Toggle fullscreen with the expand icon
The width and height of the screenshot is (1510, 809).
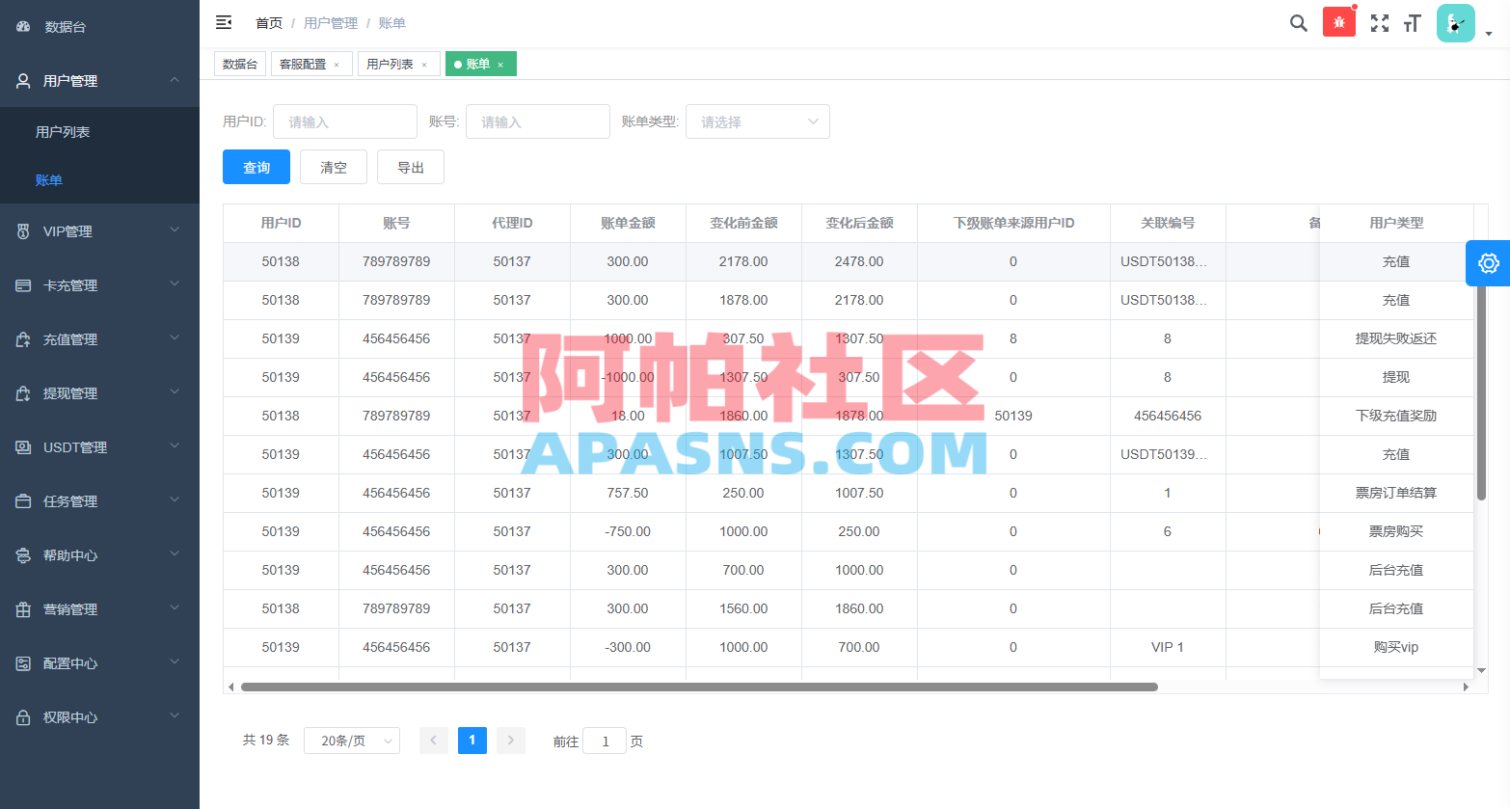(x=1380, y=23)
